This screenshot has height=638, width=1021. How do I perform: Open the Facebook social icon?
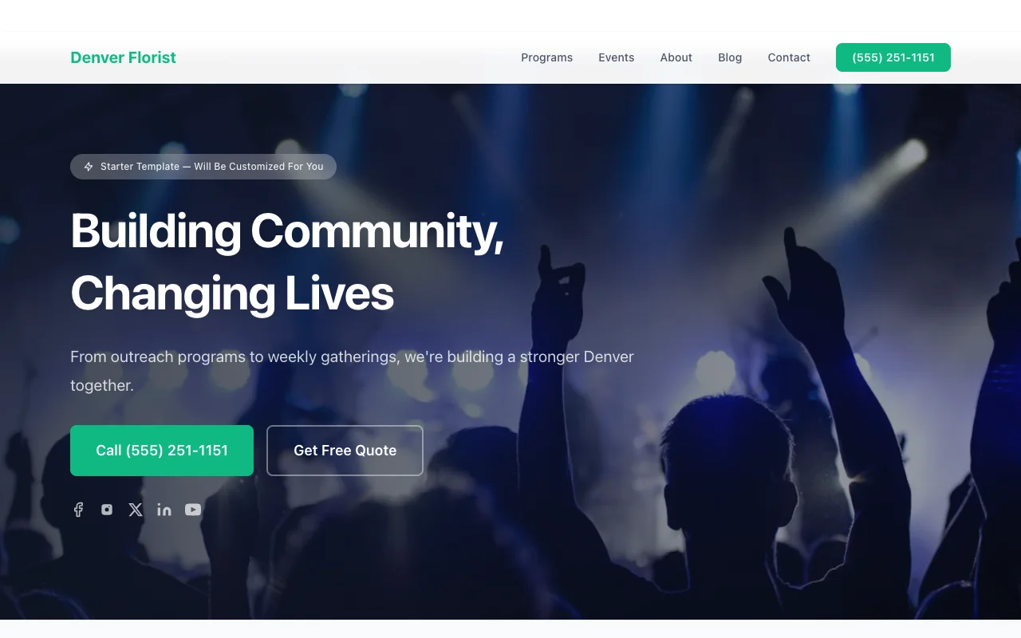pyautogui.click(x=78, y=510)
